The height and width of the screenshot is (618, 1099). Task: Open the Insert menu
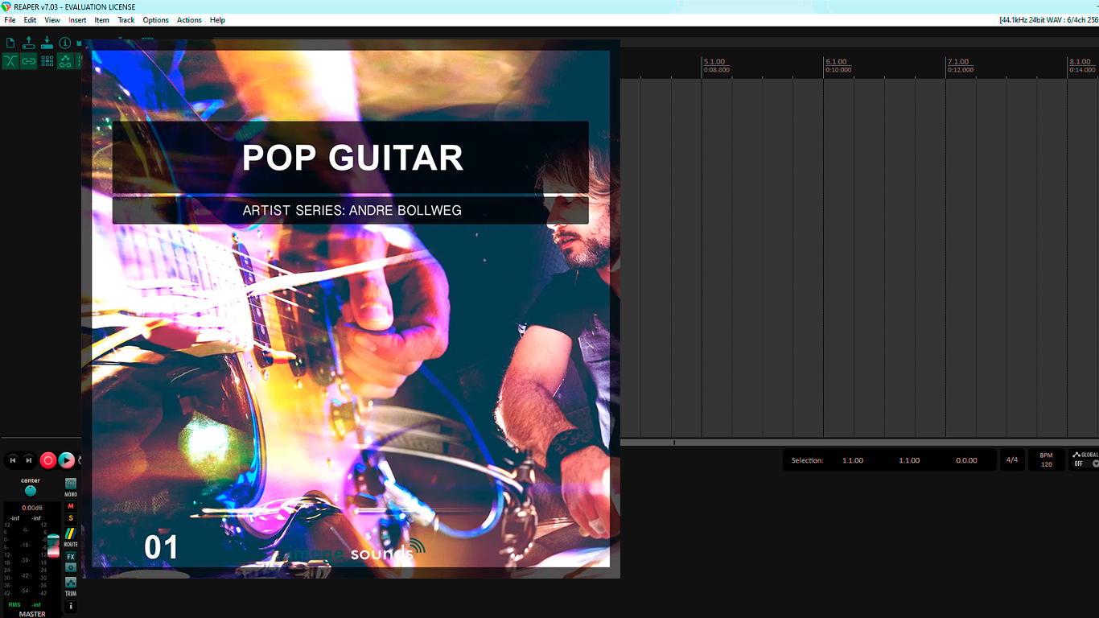[x=77, y=20]
